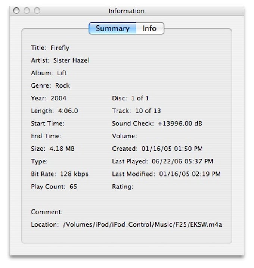Click the artist name Sister Hazel
The width and height of the screenshot is (254, 268).
[71, 60]
